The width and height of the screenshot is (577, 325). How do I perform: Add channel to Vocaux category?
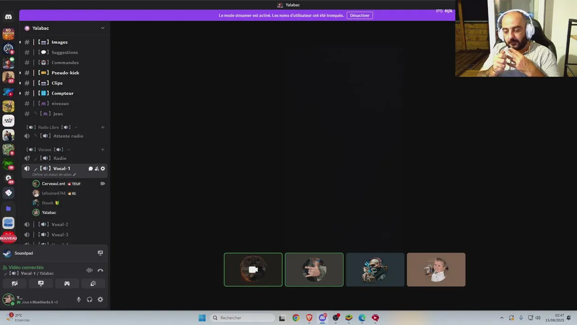(x=103, y=149)
